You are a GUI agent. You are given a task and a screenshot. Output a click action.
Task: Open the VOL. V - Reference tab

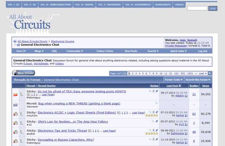click(109, 5)
